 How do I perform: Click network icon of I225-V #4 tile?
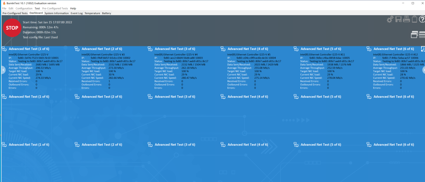[x=150, y=49]
